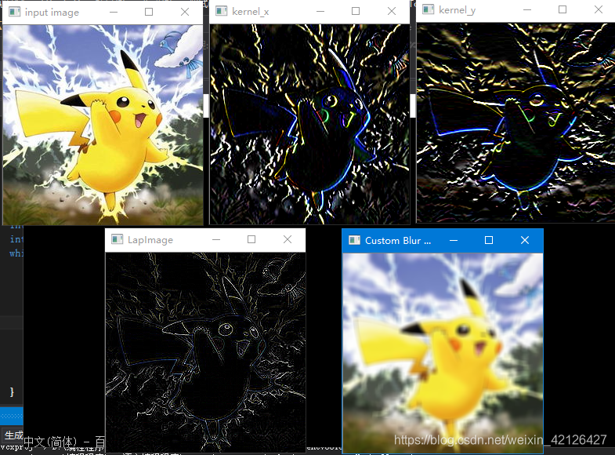Maximize the kernel_y window
The image size is (615, 455).
(563, 9)
